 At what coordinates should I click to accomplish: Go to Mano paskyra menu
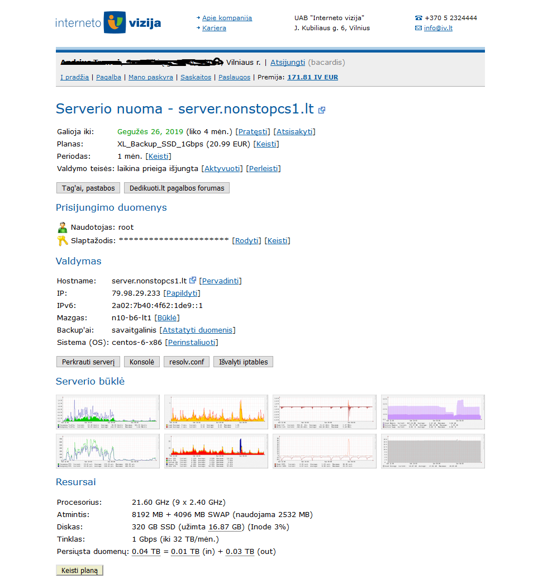click(x=151, y=77)
